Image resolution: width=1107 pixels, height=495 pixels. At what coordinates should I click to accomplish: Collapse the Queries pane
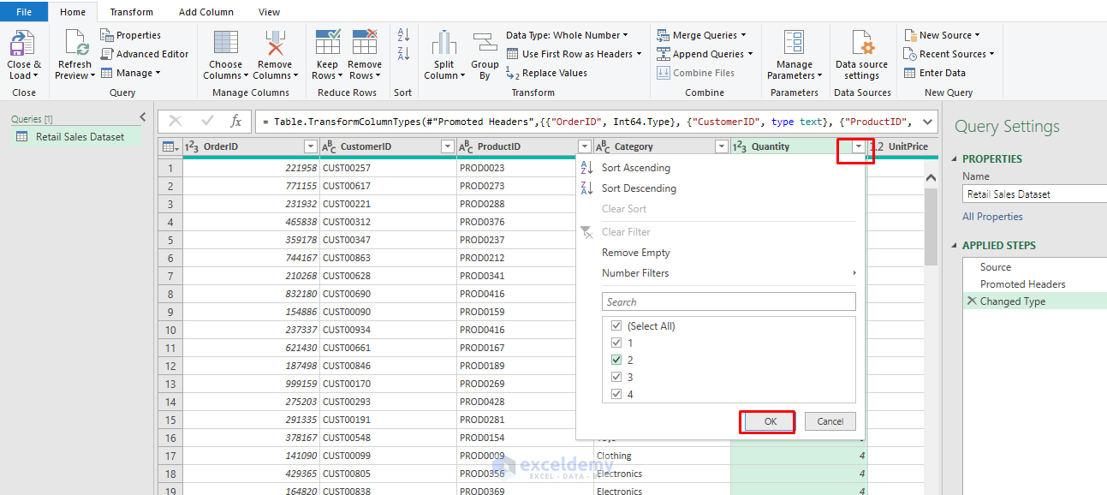142,117
